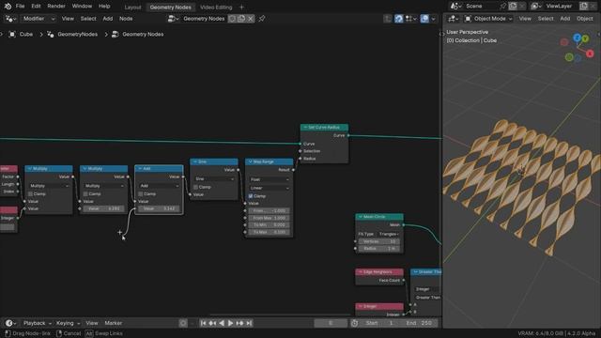Open the Float data type dropdown in Map Range
The width and height of the screenshot is (601, 338).
270,179
